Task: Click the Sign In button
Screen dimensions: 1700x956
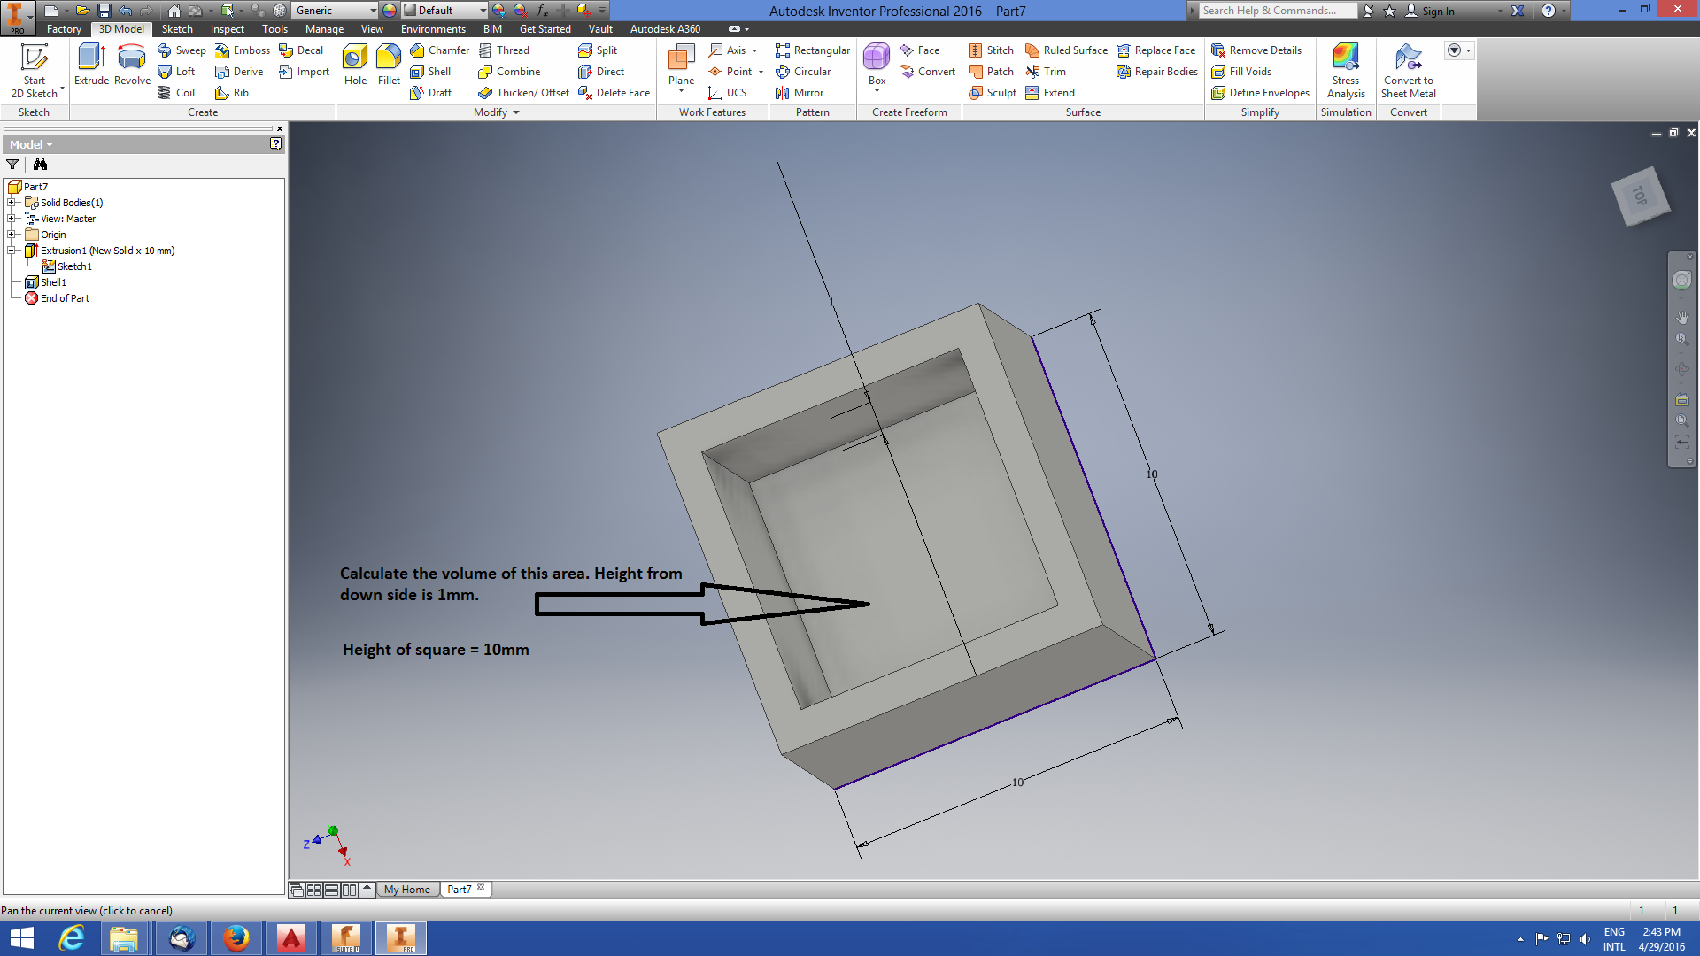Action: pyautogui.click(x=1438, y=11)
